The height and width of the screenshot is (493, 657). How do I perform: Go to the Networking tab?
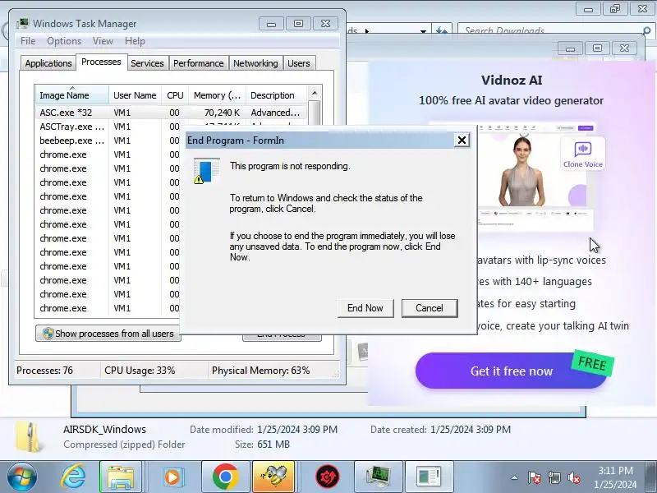coord(255,63)
